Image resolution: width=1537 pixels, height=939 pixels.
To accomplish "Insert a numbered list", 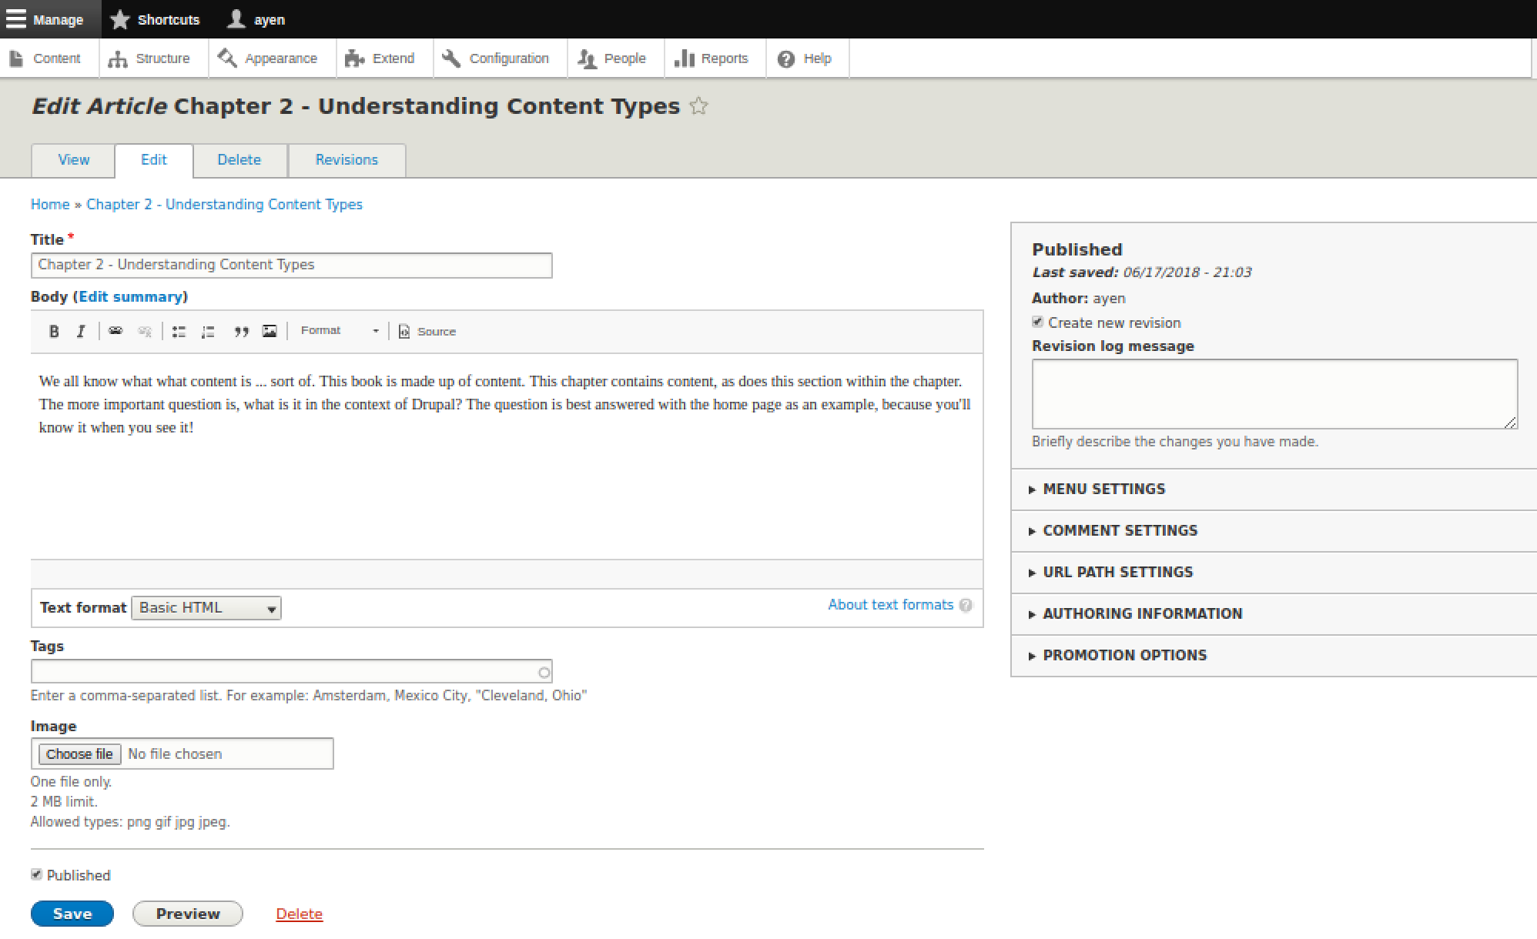I will 208,332.
